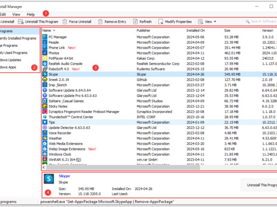Click the Software Update 6.64.0.64 icon

[45, 90]
